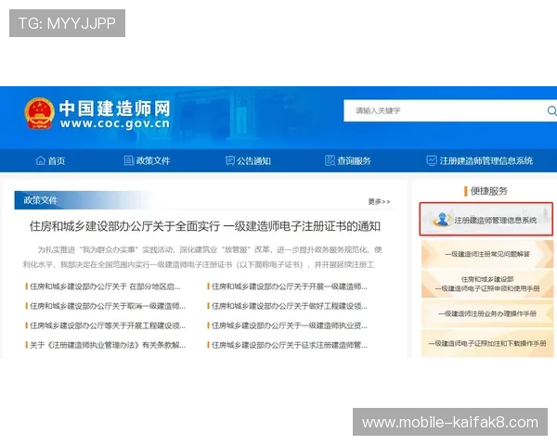Click the worker avatar icon in 便捷服务
Screen dimensions: 557x445
[x=442, y=220]
